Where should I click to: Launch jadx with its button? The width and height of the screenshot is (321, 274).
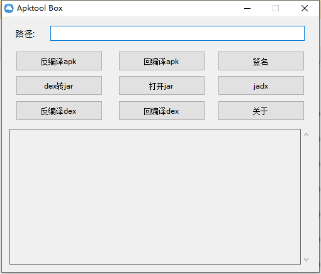(261, 85)
